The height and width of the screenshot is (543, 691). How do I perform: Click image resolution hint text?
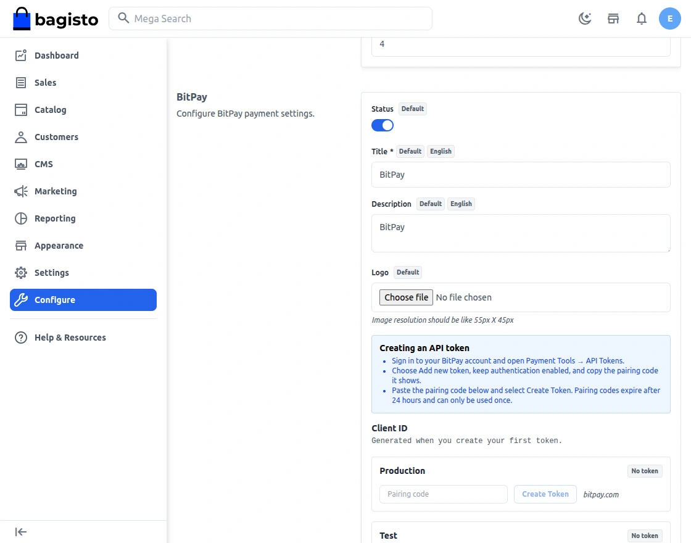click(442, 320)
